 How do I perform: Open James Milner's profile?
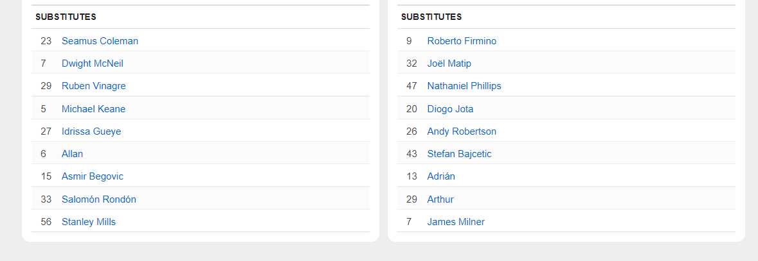[x=456, y=222]
